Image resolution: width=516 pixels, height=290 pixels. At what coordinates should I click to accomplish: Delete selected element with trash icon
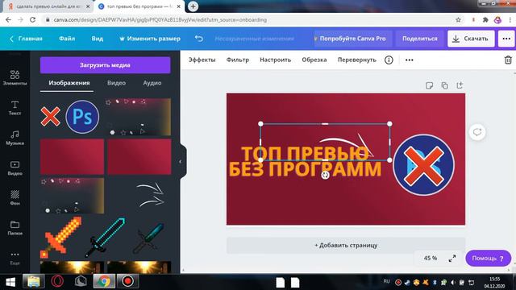pyautogui.click(x=508, y=60)
